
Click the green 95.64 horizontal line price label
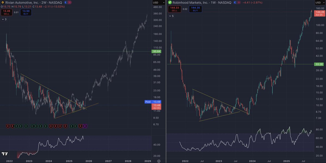click(x=156, y=51)
